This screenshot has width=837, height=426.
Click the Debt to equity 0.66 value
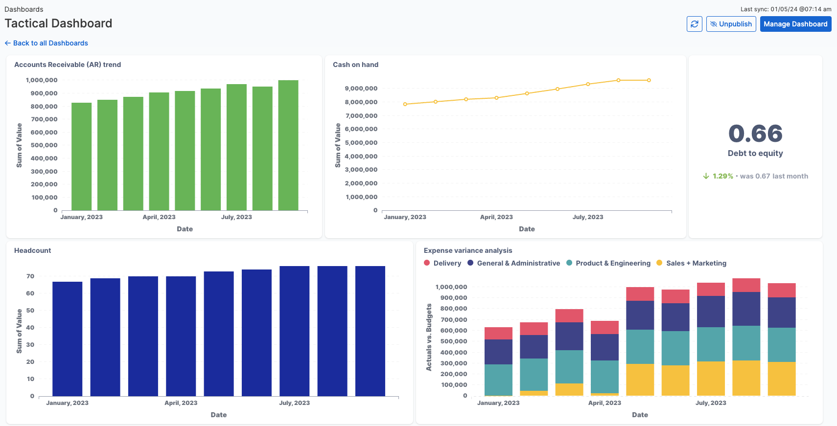tap(755, 134)
